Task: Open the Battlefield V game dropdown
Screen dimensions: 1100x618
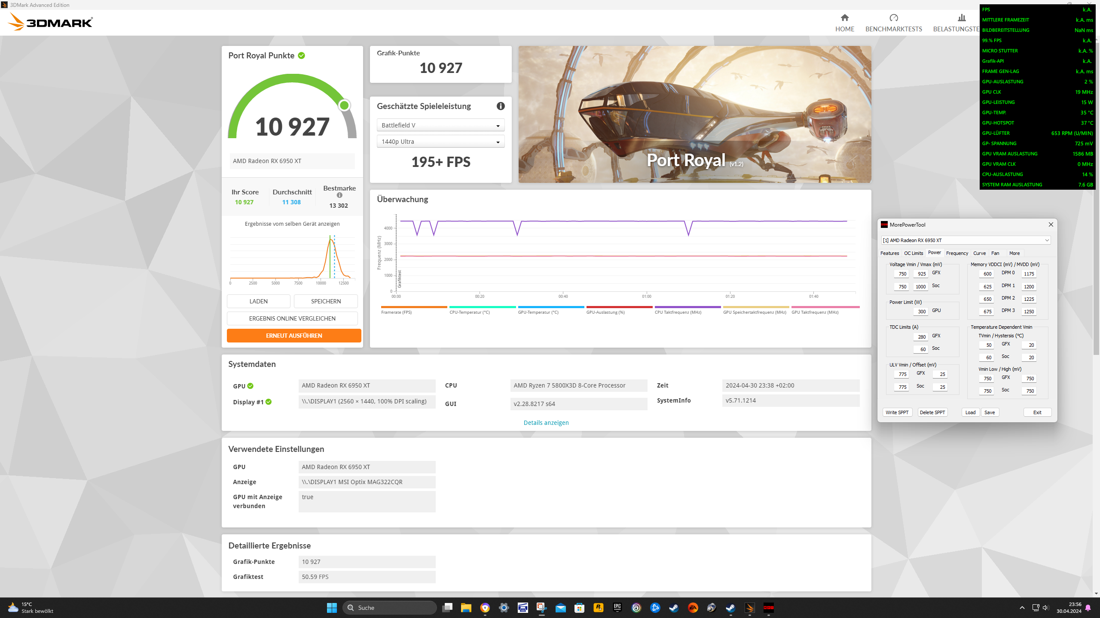Action: 440,125
